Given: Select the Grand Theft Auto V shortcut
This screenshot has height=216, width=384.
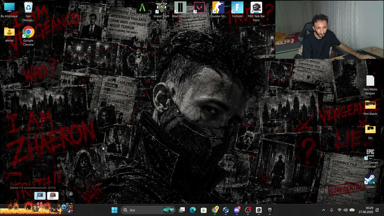Looking at the screenshot, I should (x=161, y=12).
